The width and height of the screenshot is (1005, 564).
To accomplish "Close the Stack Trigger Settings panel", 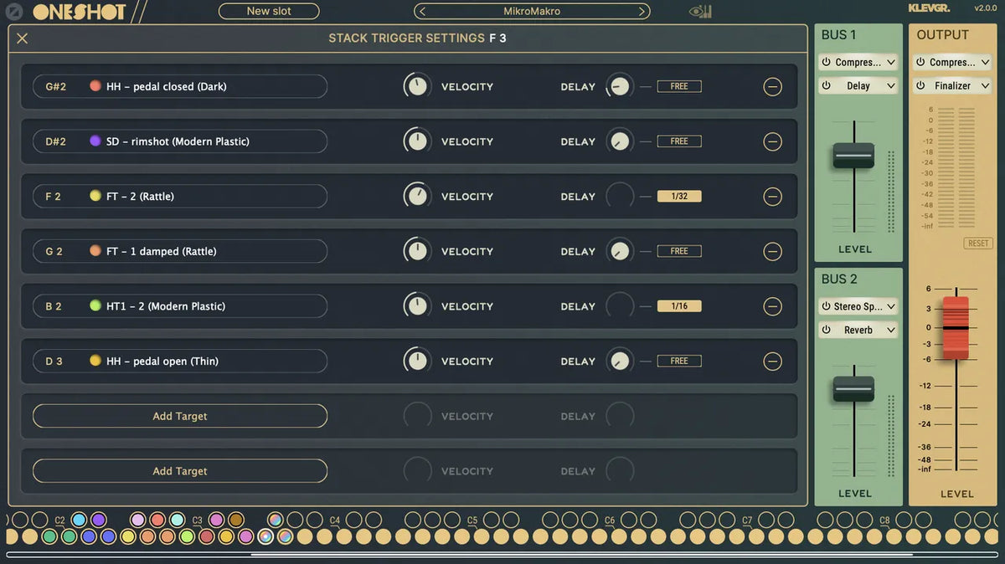I will coord(23,38).
